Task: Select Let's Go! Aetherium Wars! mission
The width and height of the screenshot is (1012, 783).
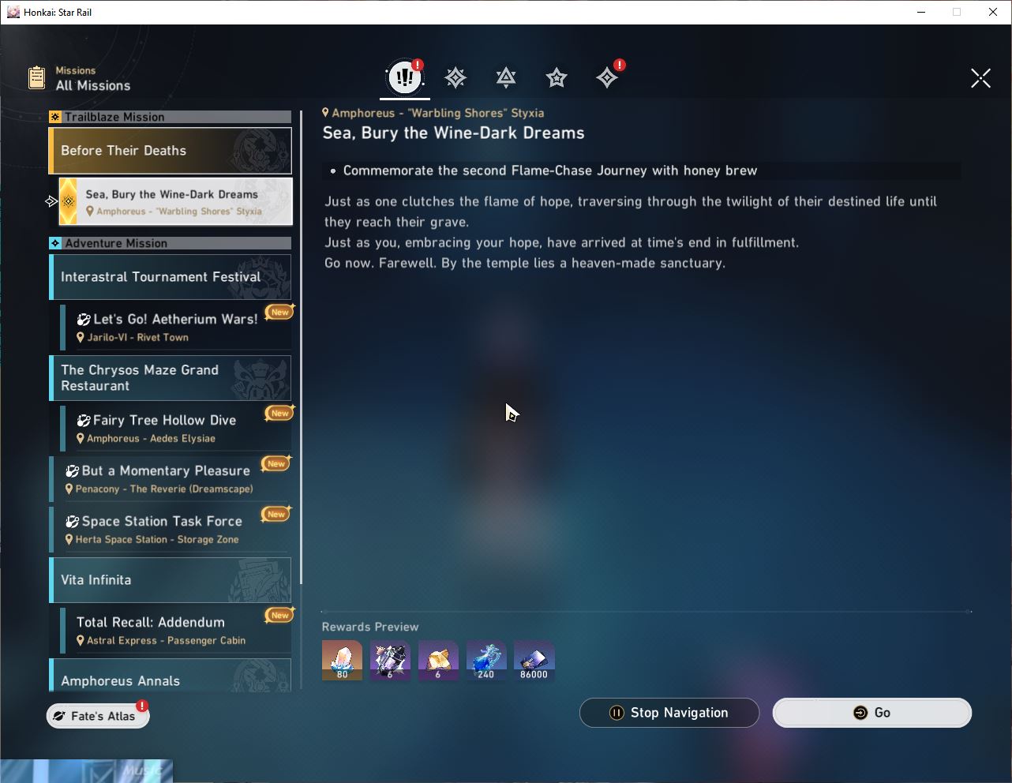Action: tap(176, 327)
